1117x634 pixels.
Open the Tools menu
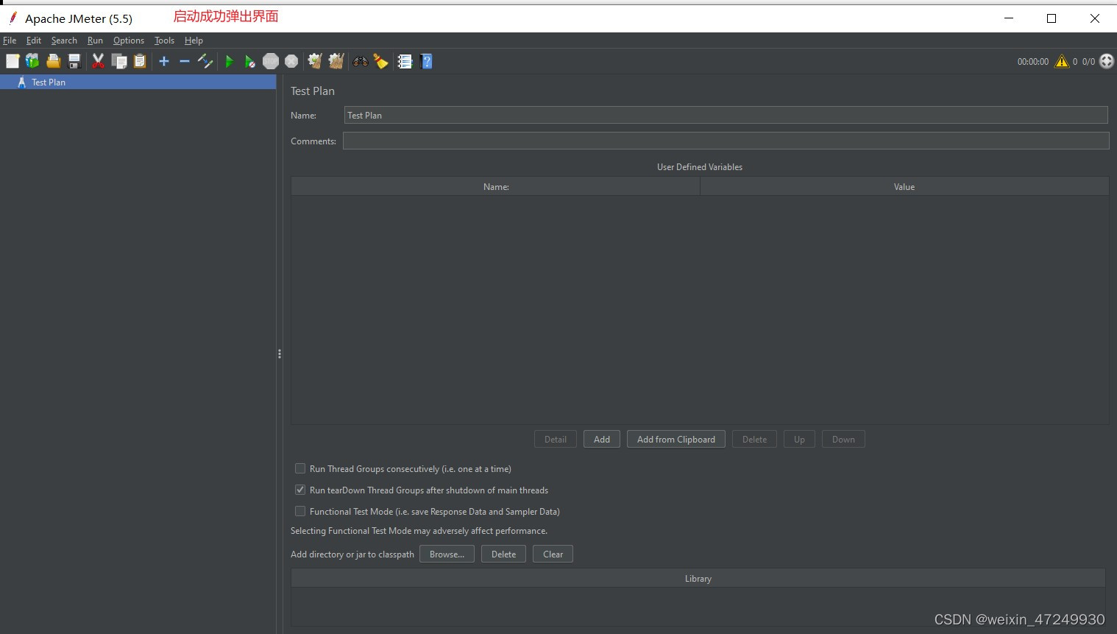(164, 40)
